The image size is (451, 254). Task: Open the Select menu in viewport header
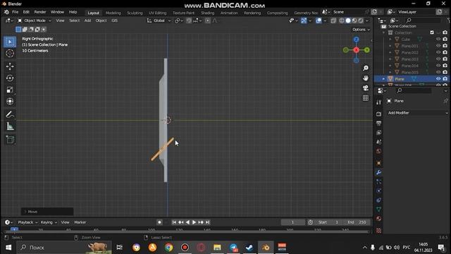click(74, 20)
